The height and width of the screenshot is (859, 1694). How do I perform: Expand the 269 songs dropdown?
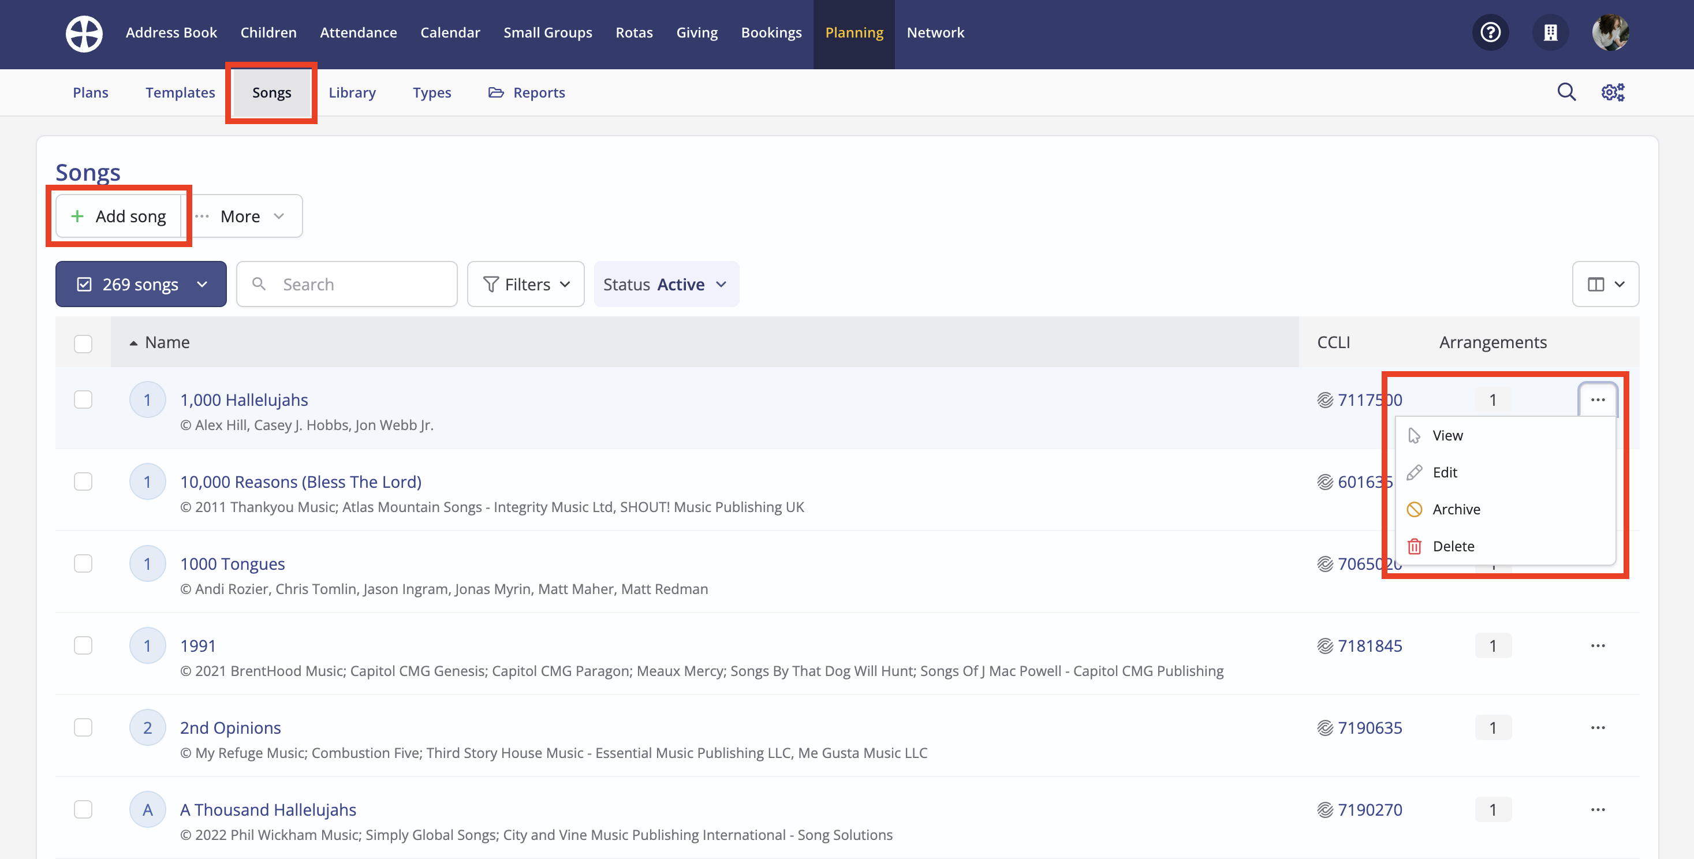141,284
